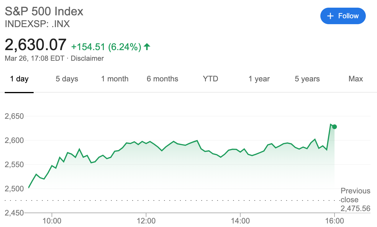Open the 1 year chart view

tap(259, 79)
